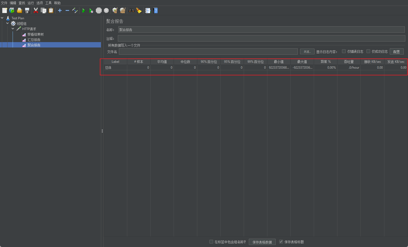
Task: Check 在标签中包含组名称 option
Action: 211,242
